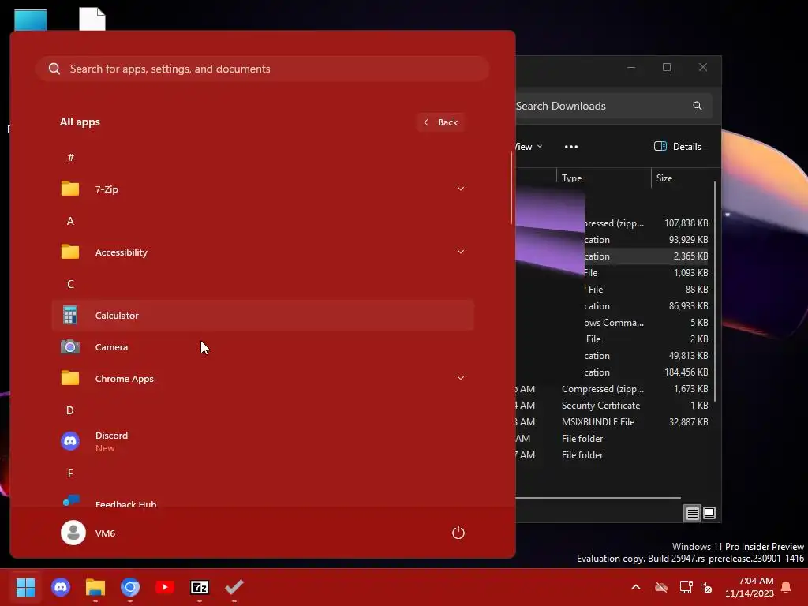
Task: Click the cloud sync tray icon
Action: tap(661, 587)
